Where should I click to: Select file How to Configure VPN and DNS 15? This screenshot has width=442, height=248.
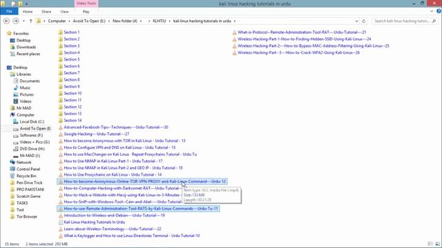tap(119, 147)
